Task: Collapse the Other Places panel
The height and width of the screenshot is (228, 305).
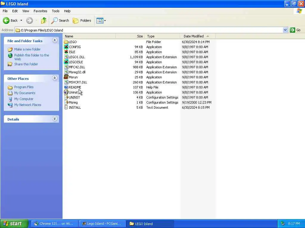Action: coord(55,78)
